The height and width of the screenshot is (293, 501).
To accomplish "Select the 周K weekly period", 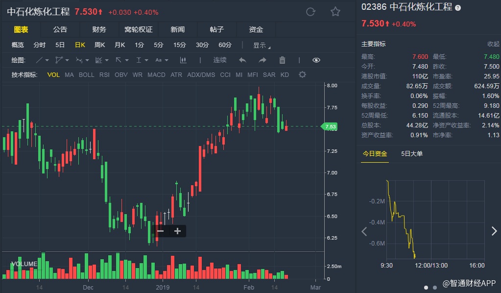I will click(x=100, y=45).
